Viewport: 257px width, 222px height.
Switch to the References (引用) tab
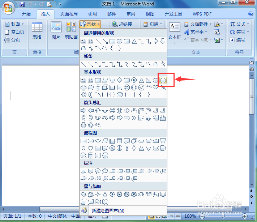point(93,14)
